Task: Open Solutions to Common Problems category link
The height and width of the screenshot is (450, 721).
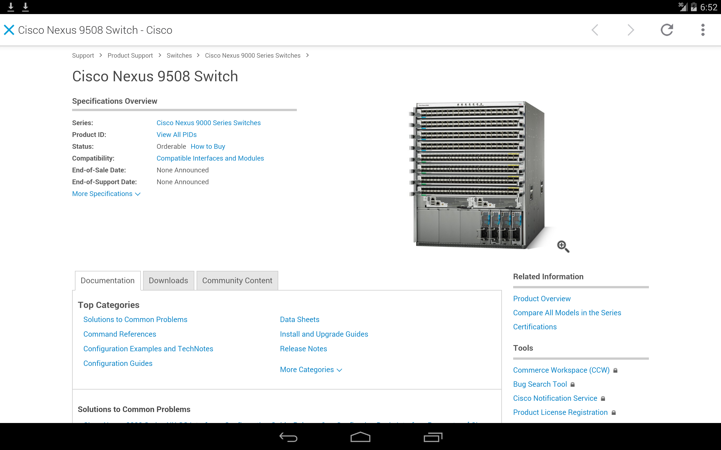Action: (135, 320)
